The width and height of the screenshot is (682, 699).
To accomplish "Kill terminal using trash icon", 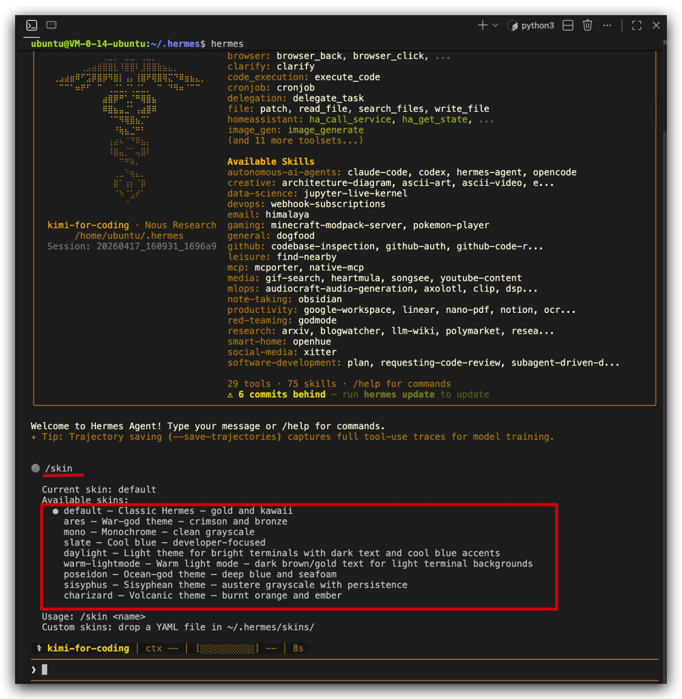I will coord(587,25).
